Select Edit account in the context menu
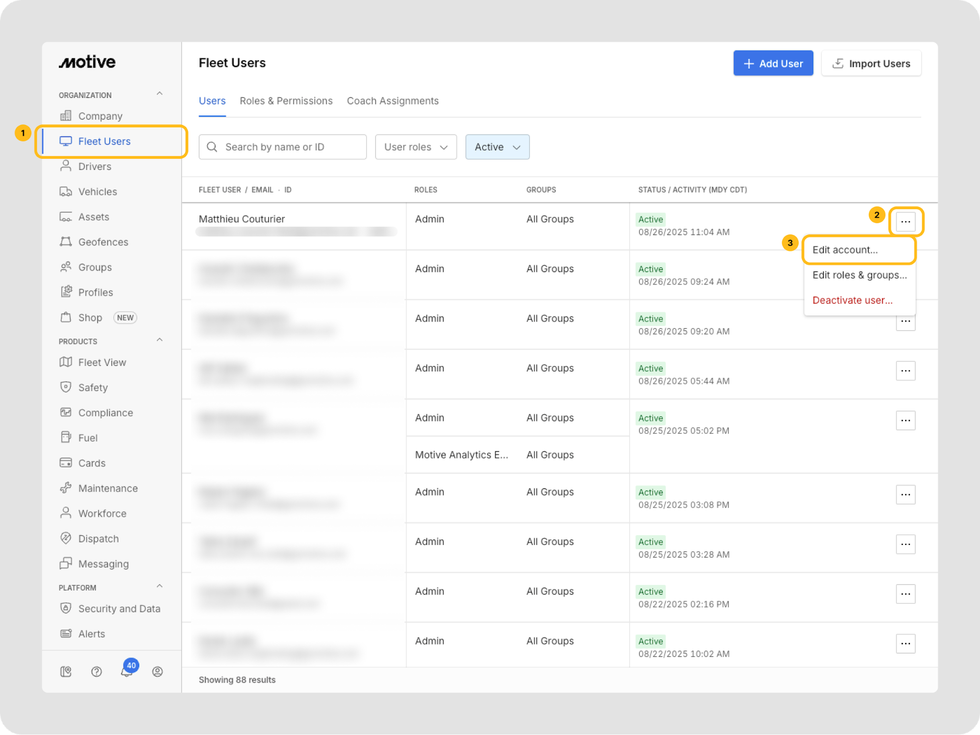This screenshot has height=735, width=980. [845, 250]
